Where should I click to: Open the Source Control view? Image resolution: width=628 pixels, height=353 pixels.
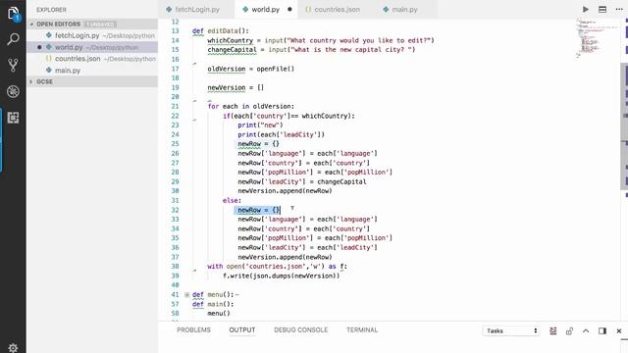(x=13, y=66)
